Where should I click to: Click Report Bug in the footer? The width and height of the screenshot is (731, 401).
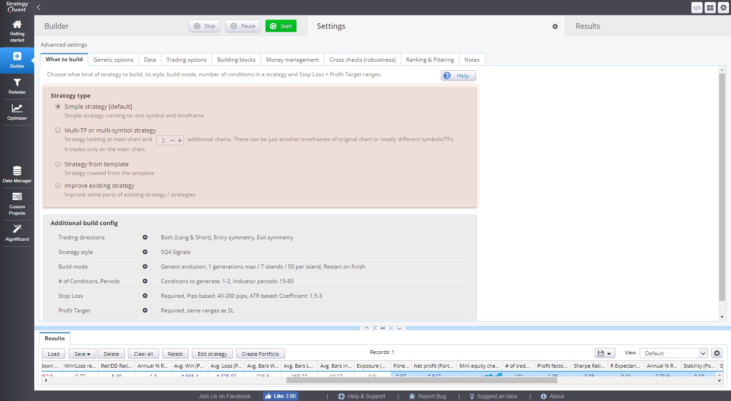[x=427, y=396]
